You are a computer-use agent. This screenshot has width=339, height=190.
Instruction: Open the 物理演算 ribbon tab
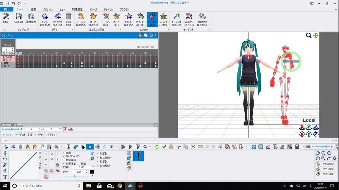[x=78, y=9]
